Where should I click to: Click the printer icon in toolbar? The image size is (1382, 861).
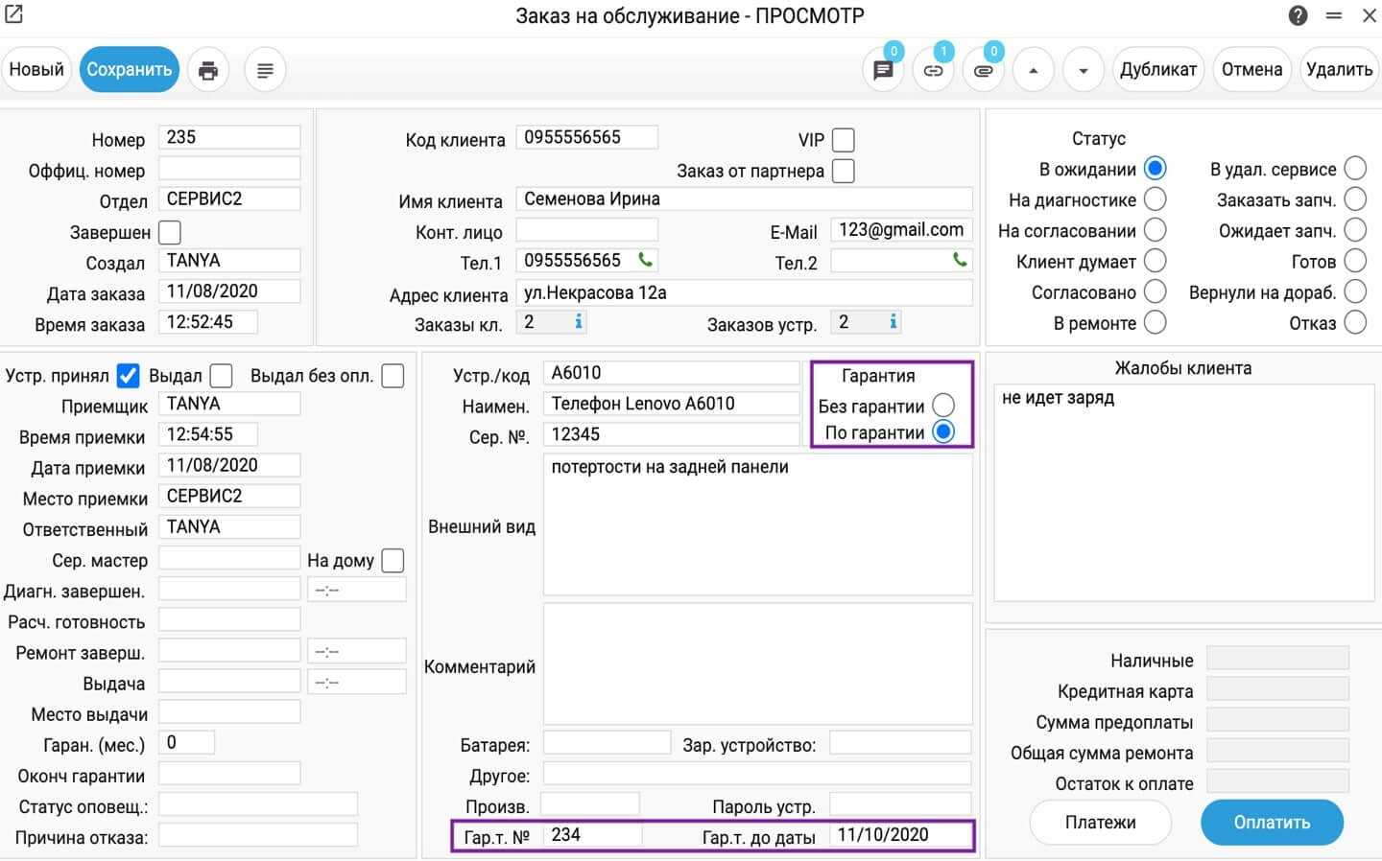coord(208,70)
